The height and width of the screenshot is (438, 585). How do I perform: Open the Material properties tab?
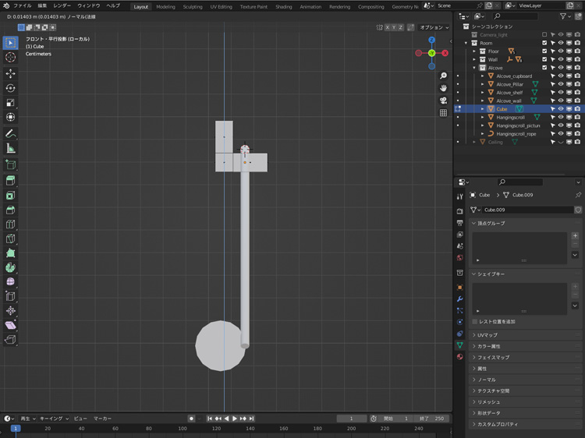(460, 356)
